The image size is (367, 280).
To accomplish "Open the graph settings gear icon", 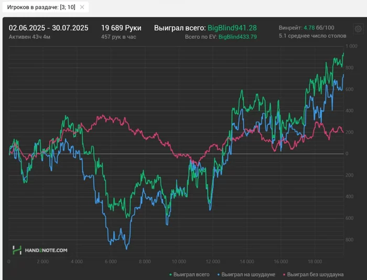I will (x=358, y=29).
